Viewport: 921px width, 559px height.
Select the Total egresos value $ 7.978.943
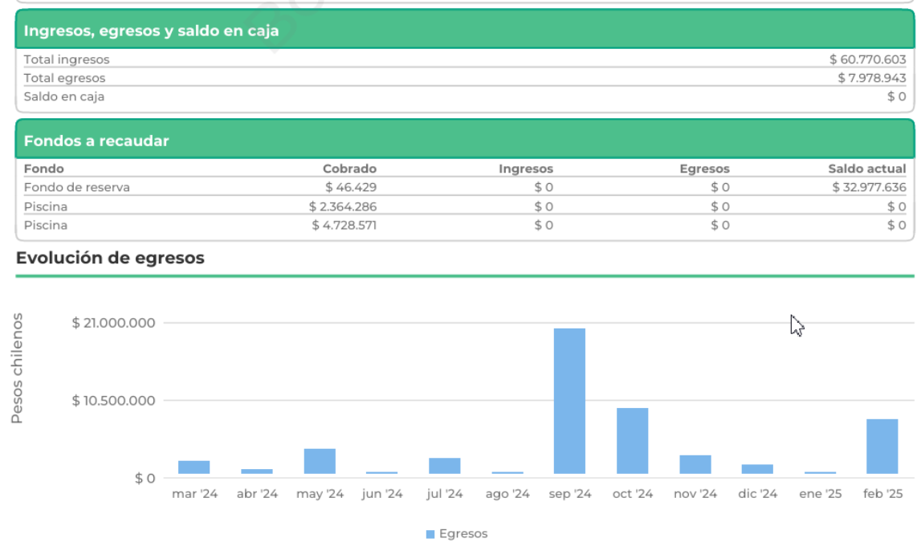(871, 78)
